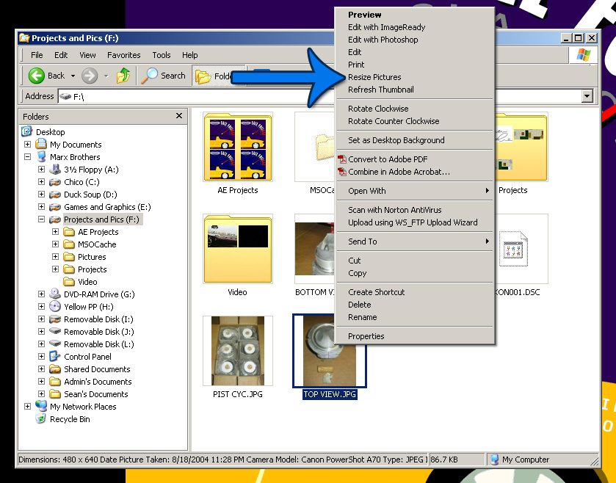Select the Yellow PP (H:) disc icon
Image resolution: width=616 pixels, height=483 pixels.
point(55,306)
